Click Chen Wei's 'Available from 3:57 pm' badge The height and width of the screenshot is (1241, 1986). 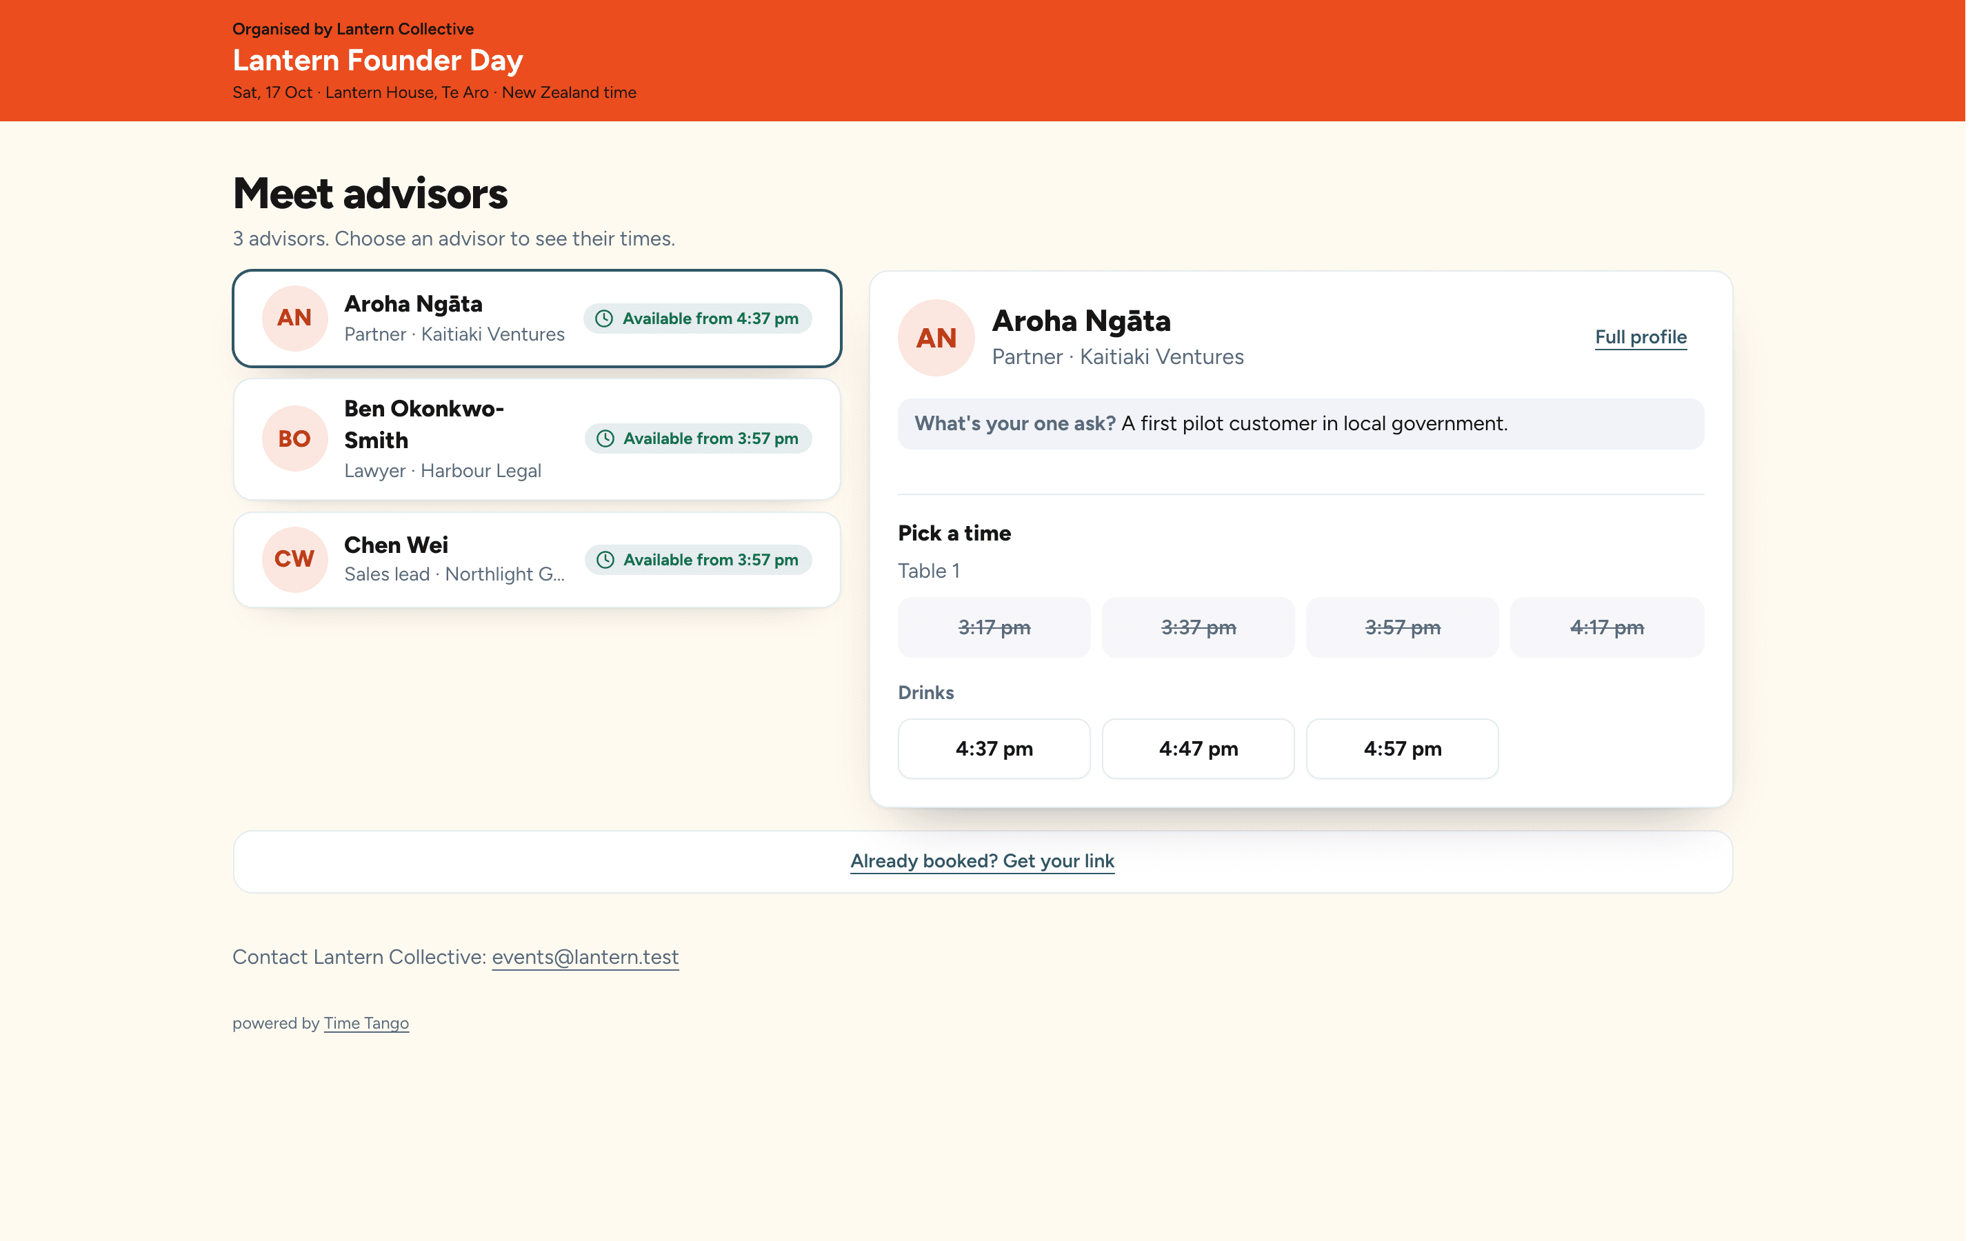(x=699, y=560)
